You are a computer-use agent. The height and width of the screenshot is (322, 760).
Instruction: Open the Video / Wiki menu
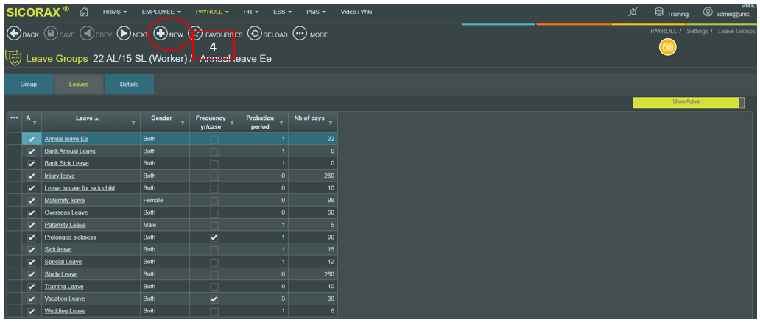pyautogui.click(x=356, y=12)
